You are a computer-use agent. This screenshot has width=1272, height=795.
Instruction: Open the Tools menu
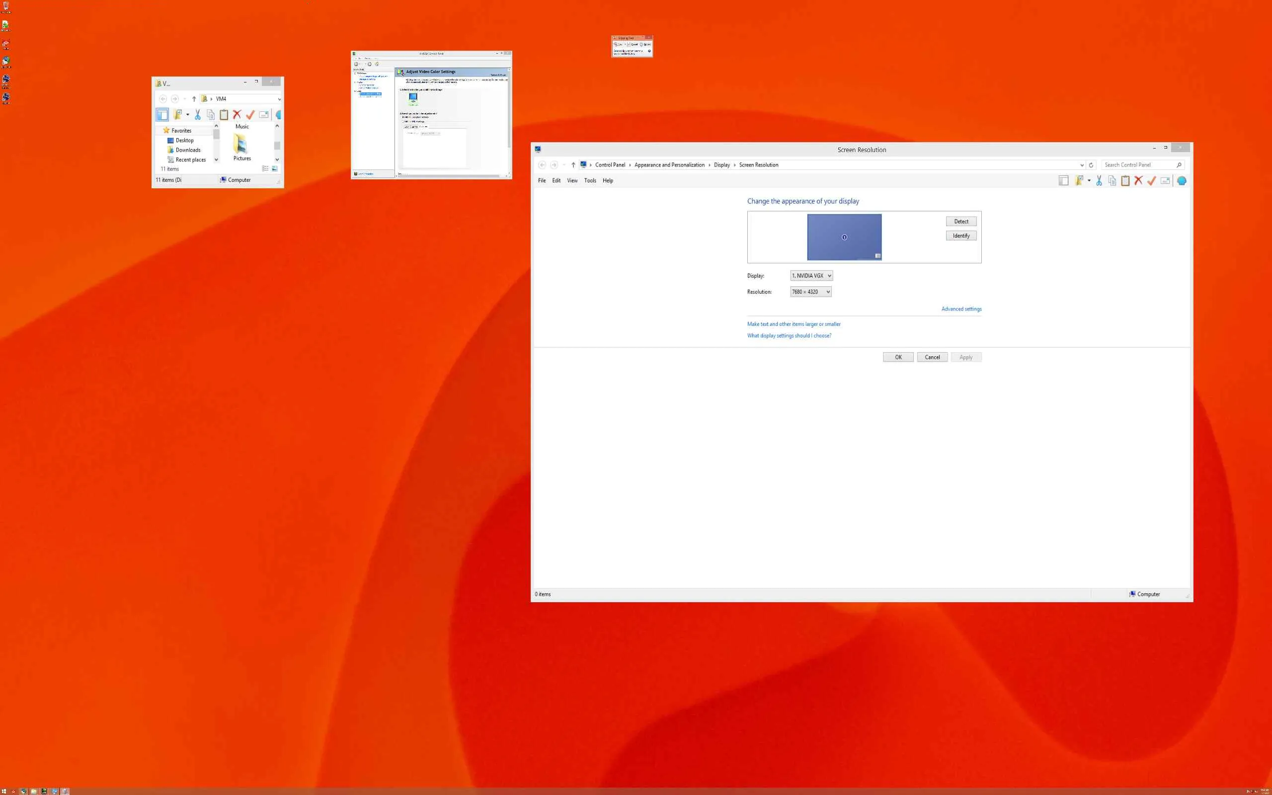point(590,180)
